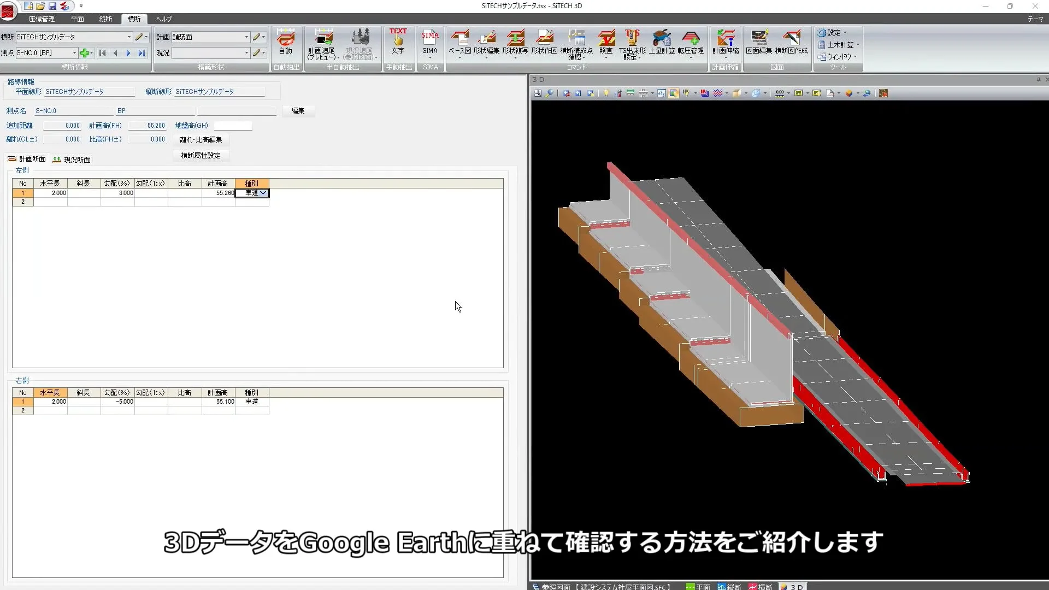Open 図面編集 drawing edit tool

click(759, 42)
